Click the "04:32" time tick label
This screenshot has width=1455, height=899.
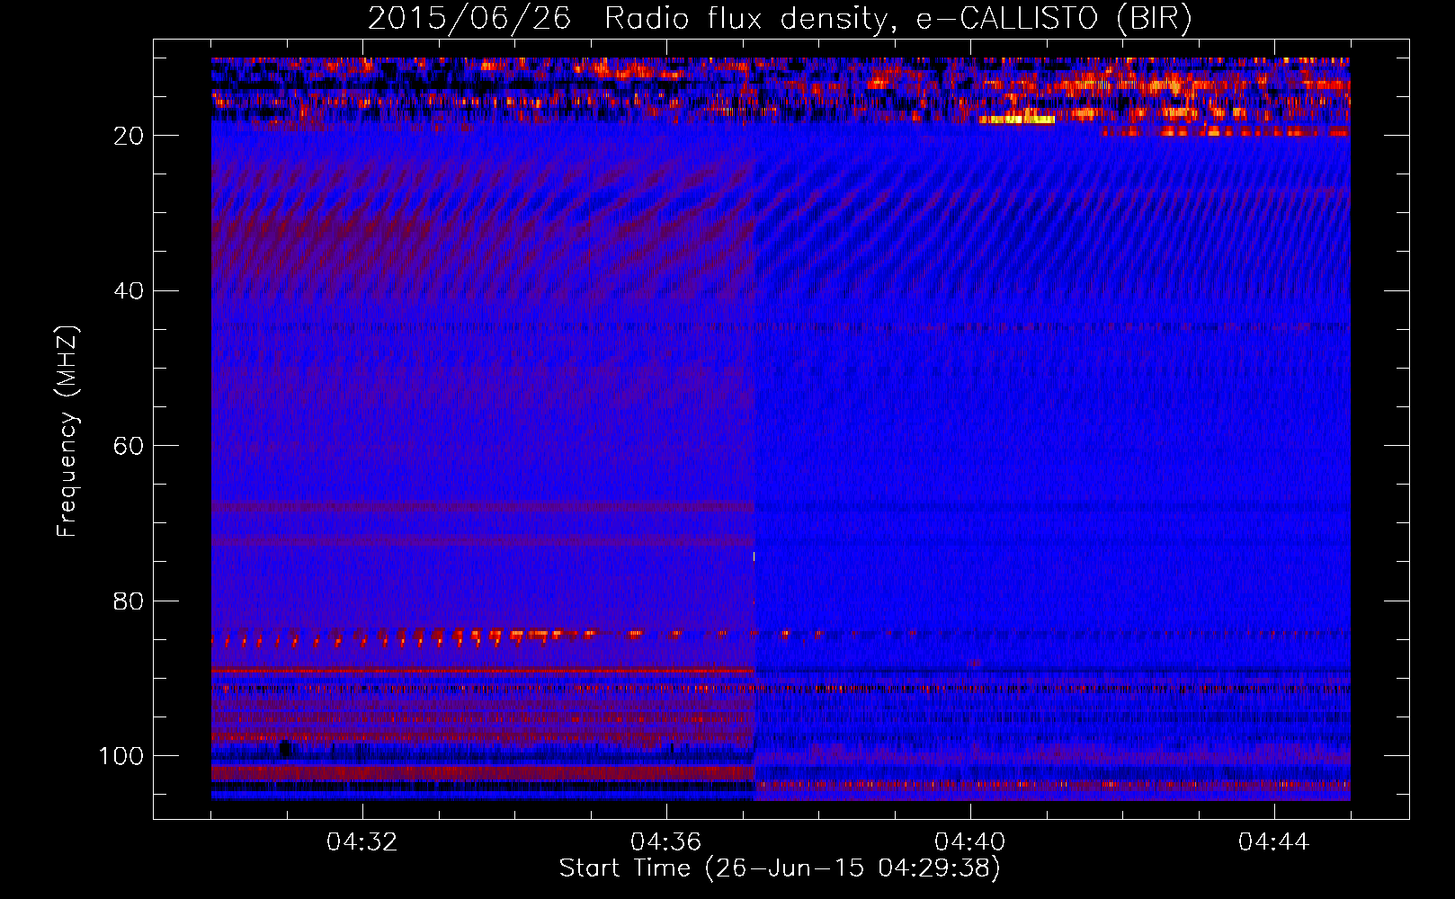coord(362,841)
